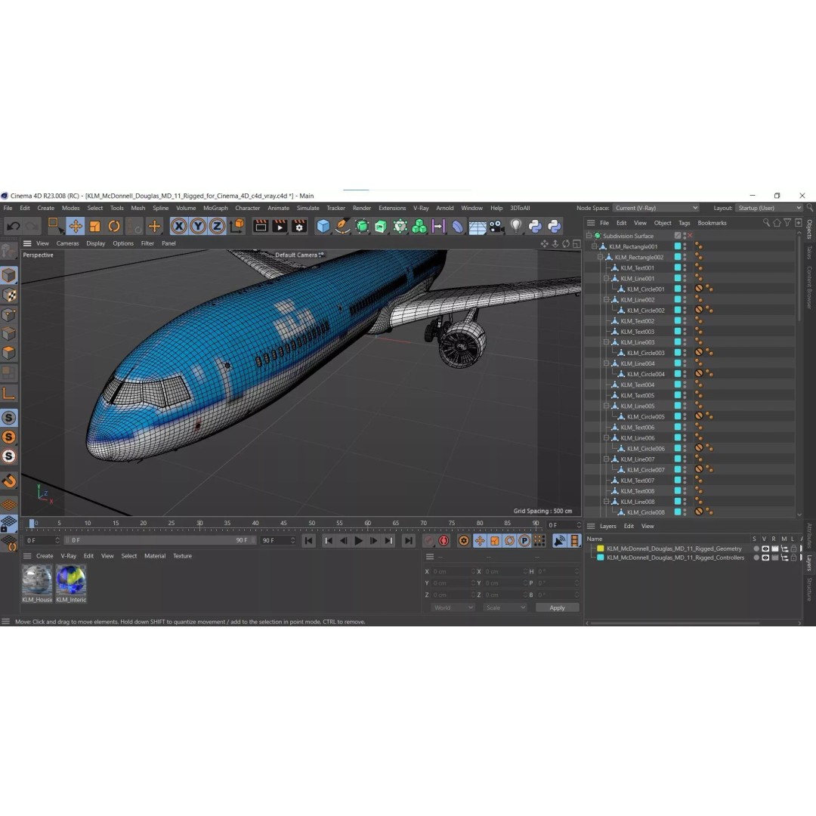This screenshot has height=816, width=816.
Task: Open the Simulate menu
Action: click(308, 208)
